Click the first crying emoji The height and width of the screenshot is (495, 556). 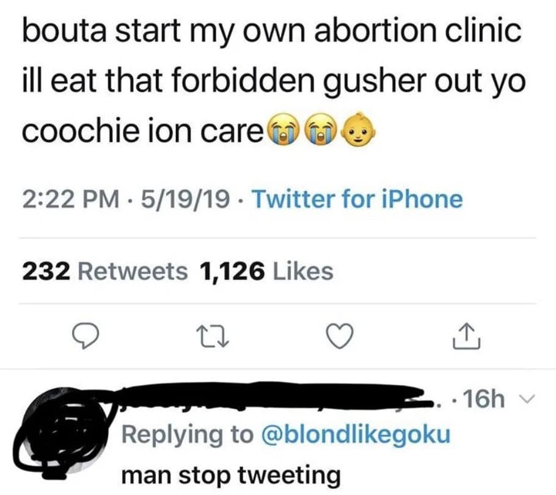pyautogui.click(x=280, y=130)
